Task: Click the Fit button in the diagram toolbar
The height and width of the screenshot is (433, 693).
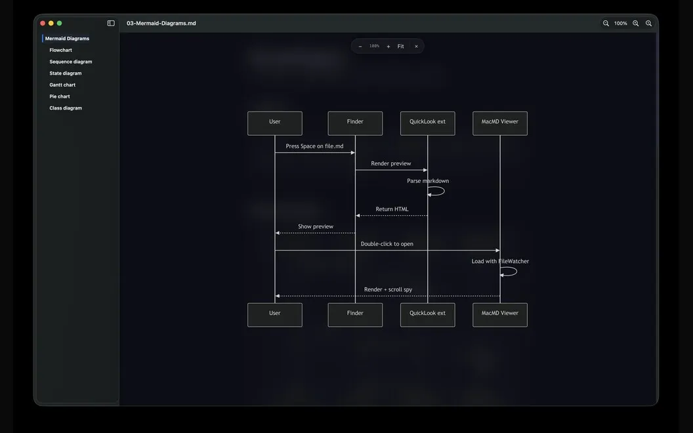Action: (x=400, y=47)
